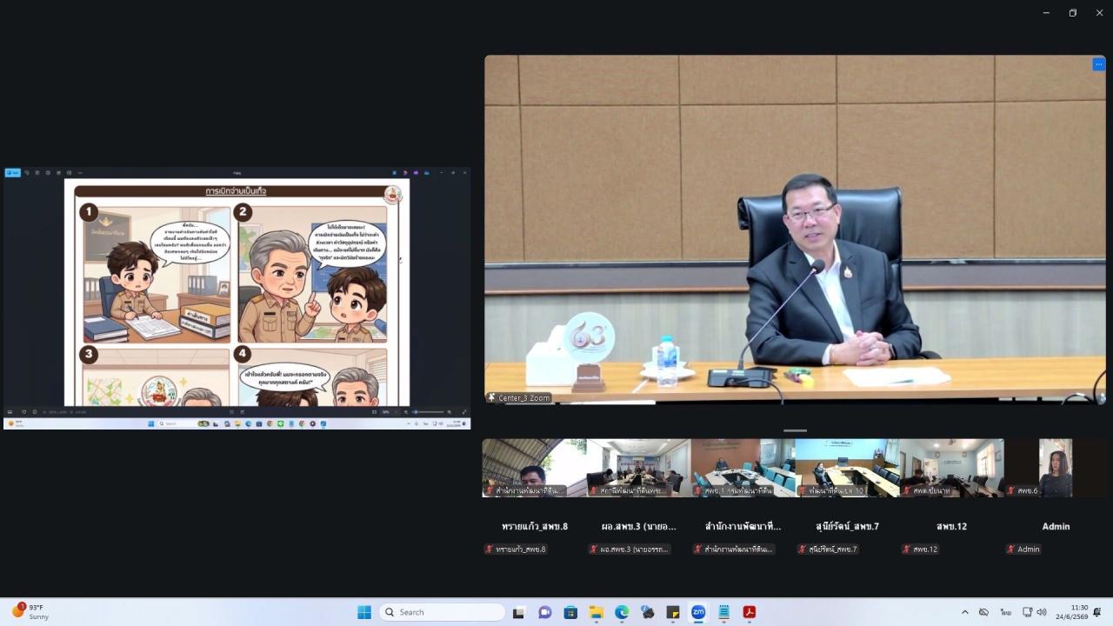Select the สพข.6 participant video thumbnail

click(x=1055, y=468)
